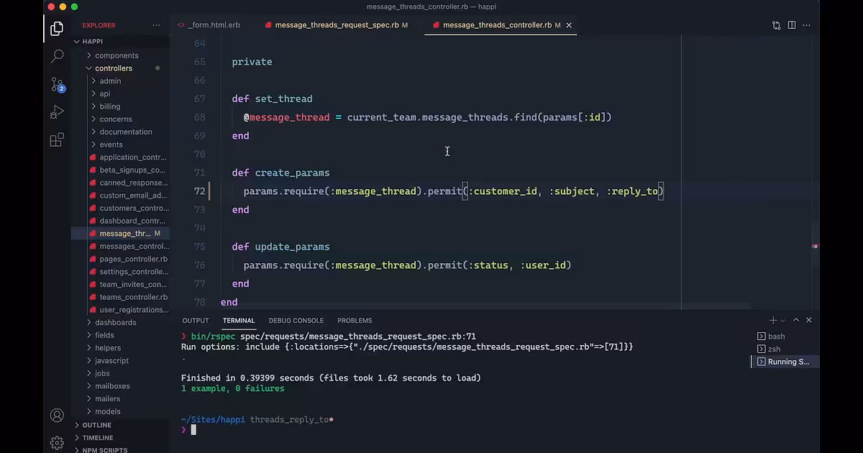
Task: Close the terminal panel
Action: pyautogui.click(x=809, y=320)
